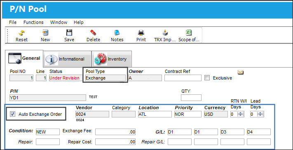Click the G/L field D3

(x=232, y=132)
